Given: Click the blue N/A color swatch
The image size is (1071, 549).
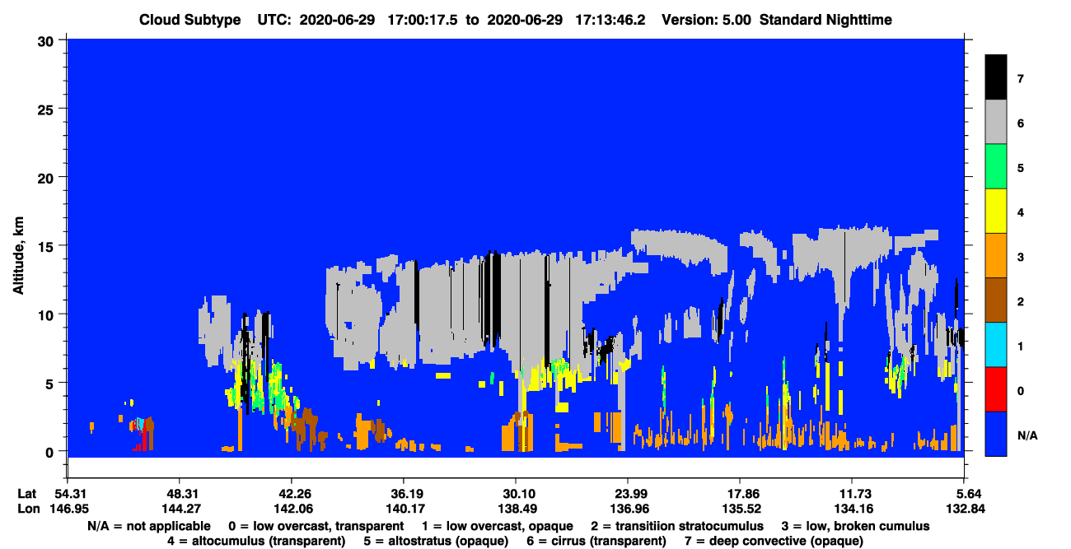Looking at the screenshot, I should click(996, 434).
